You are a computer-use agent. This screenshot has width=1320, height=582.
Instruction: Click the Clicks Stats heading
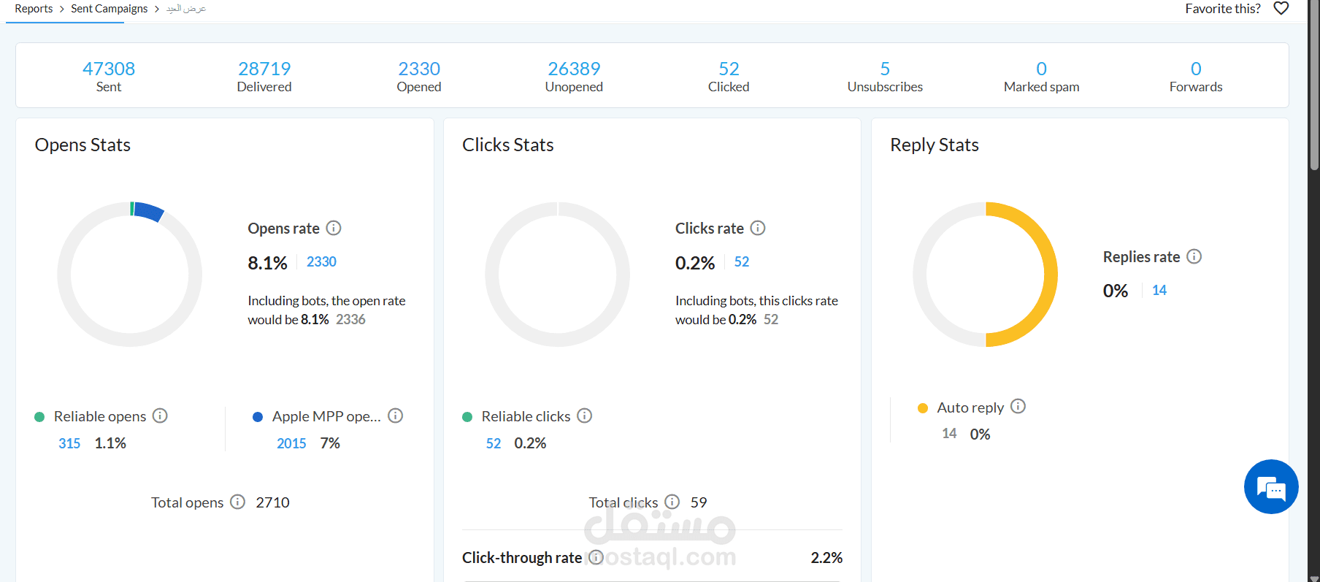pyautogui.click(x=508, y=145)
